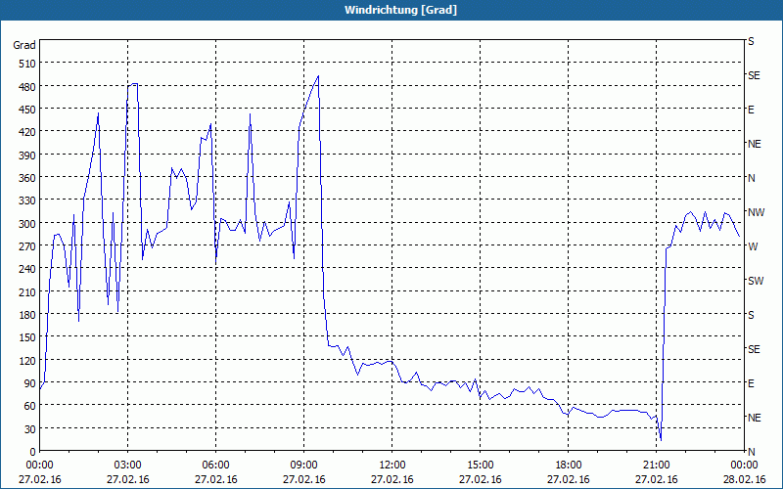Click the NW compass label
This screenshot has width=783, height=489.
(x=756, y=212)
